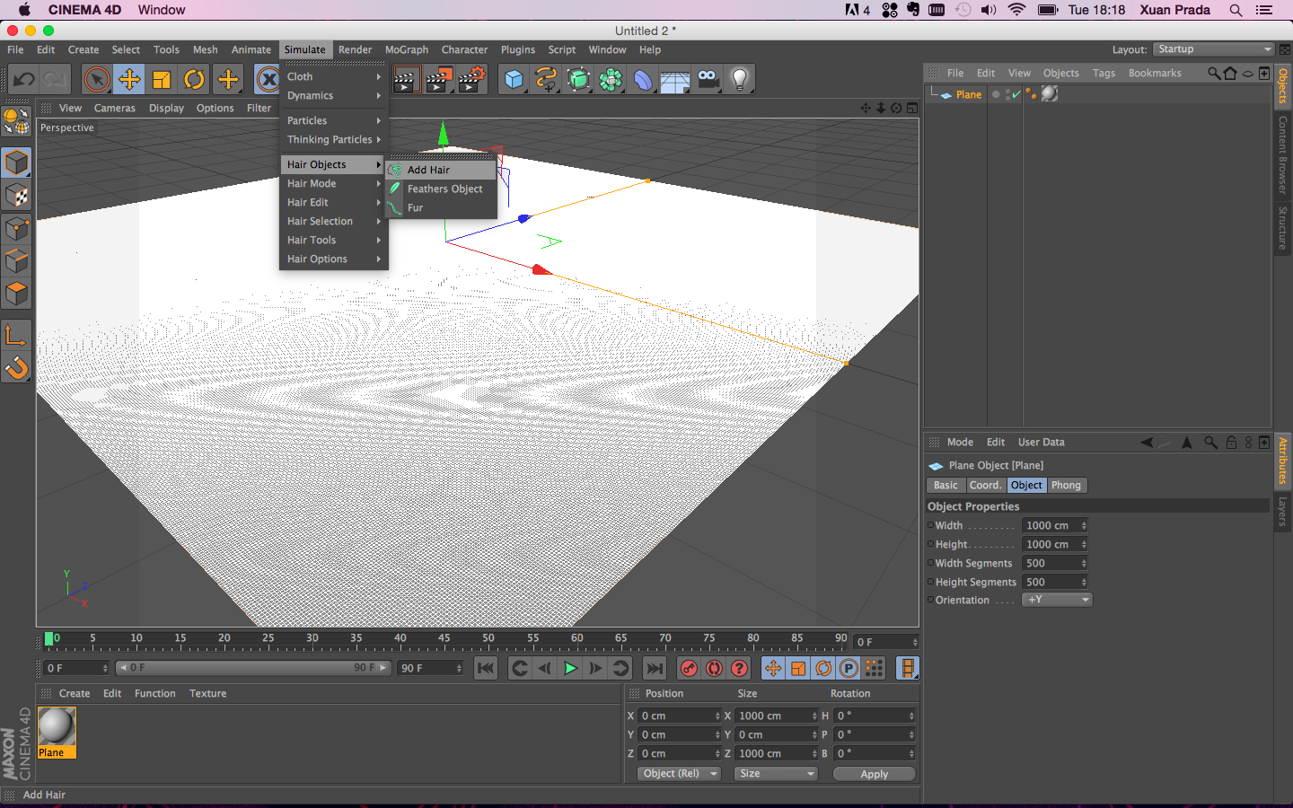Click the Floor environment icon
The width and height of the screenshot is (1293, 808).
[x=675, y=79]
